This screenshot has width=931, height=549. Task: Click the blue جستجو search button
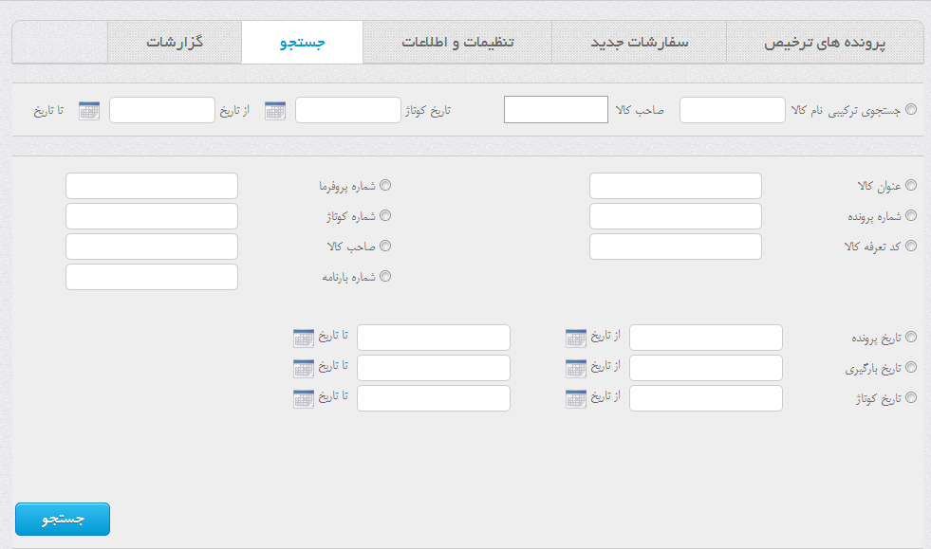pos(63,520)
